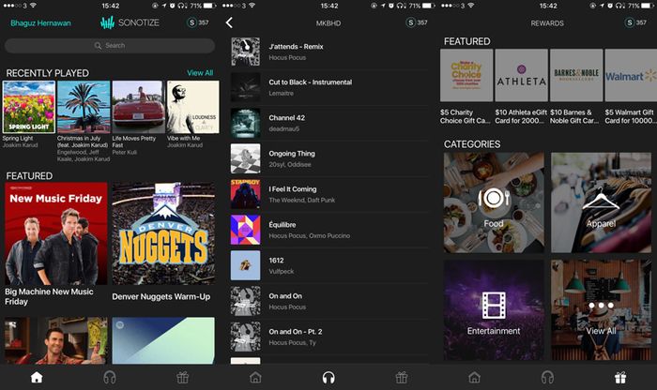The width and height of the screenshot is (657, 390).
Task: Play the track On and On by Hocus Pocus
Action: pos(328,301)
